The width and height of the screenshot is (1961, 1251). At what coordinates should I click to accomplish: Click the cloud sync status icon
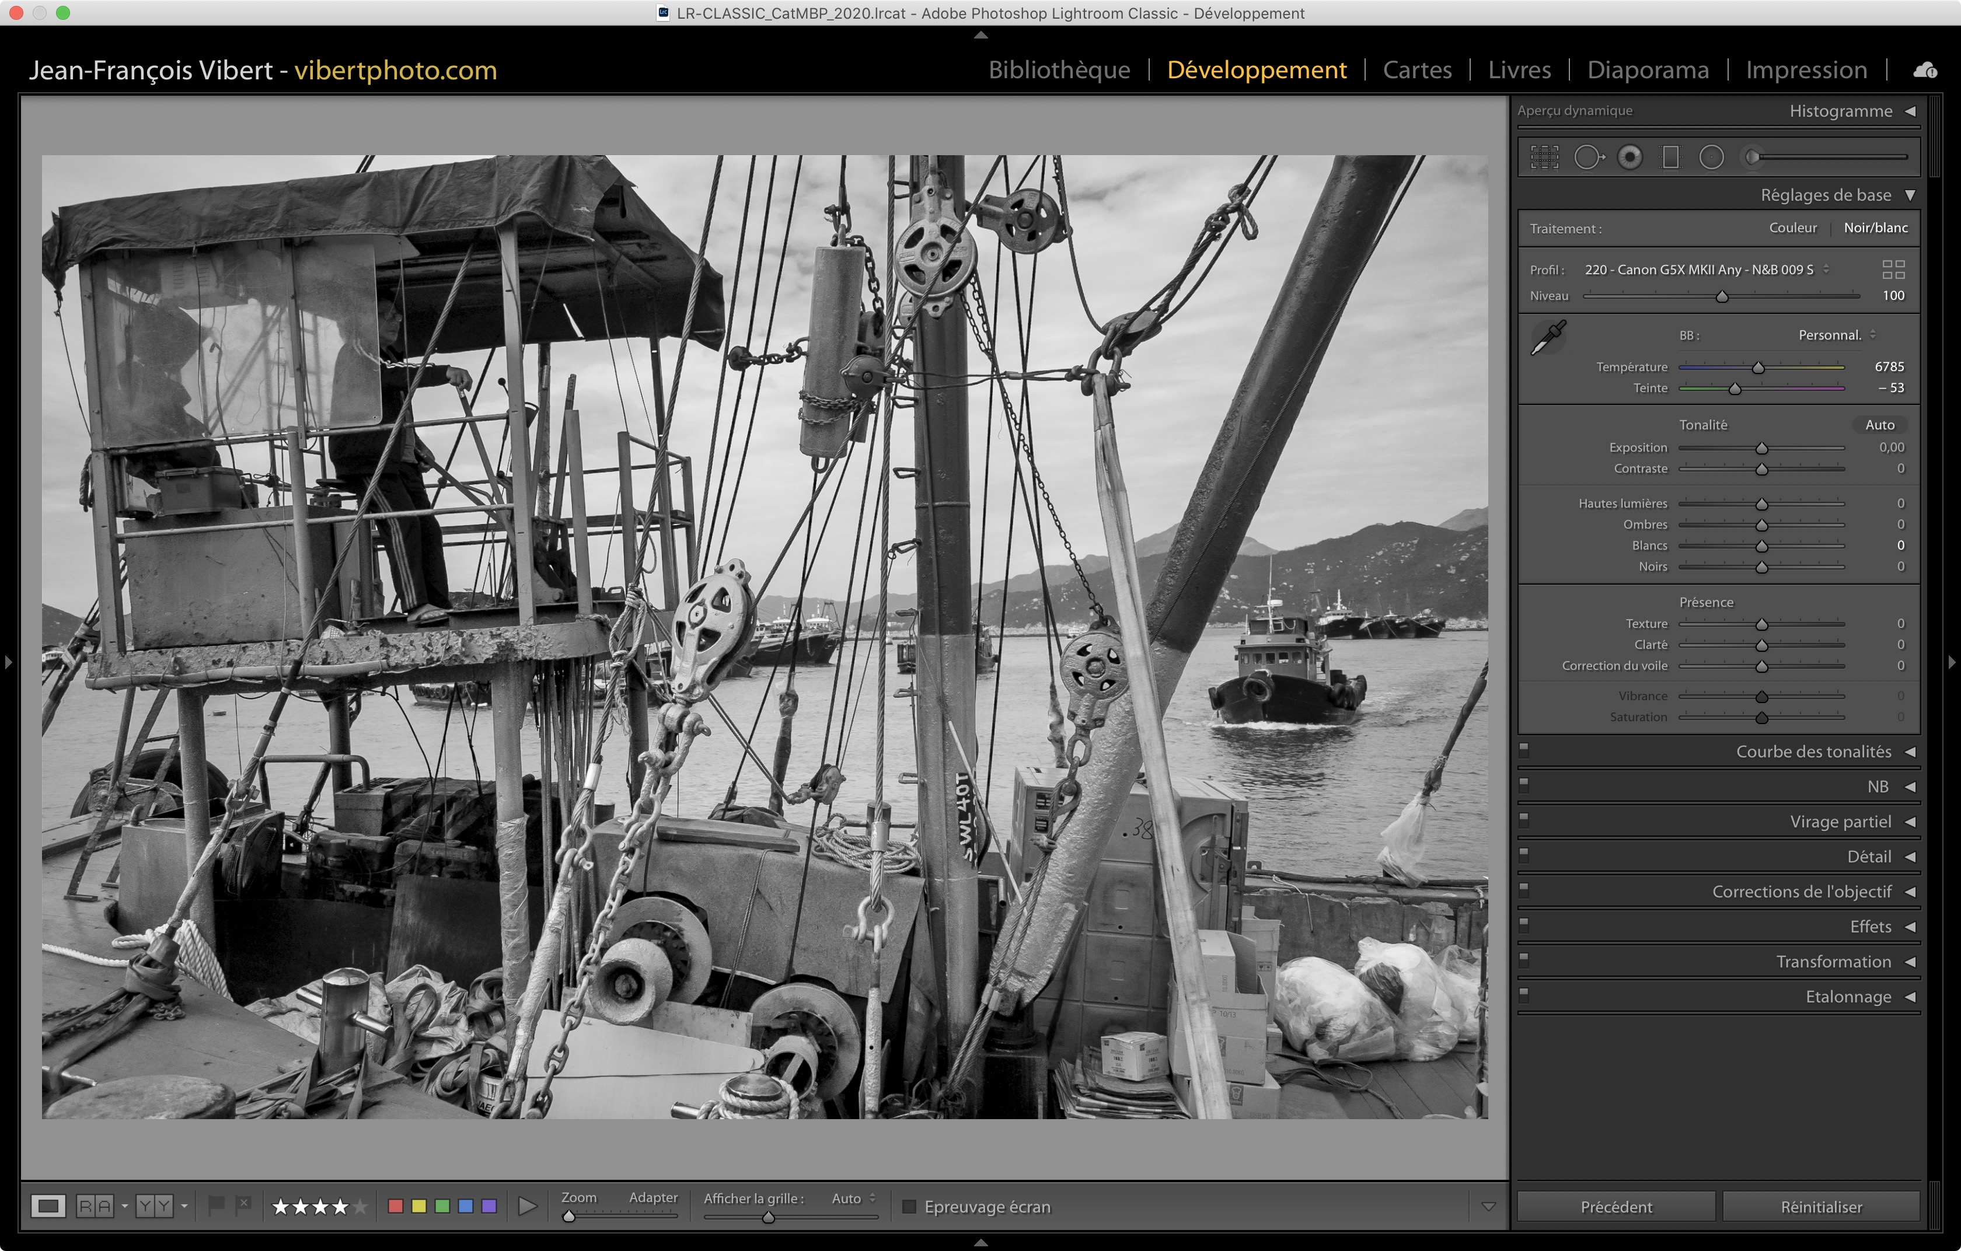coord(1925,71)
